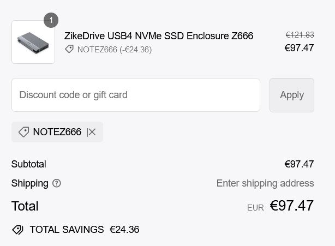Click the savings amount €24.36
Viewport: 335px width, 246px height.
click(124, 230)
